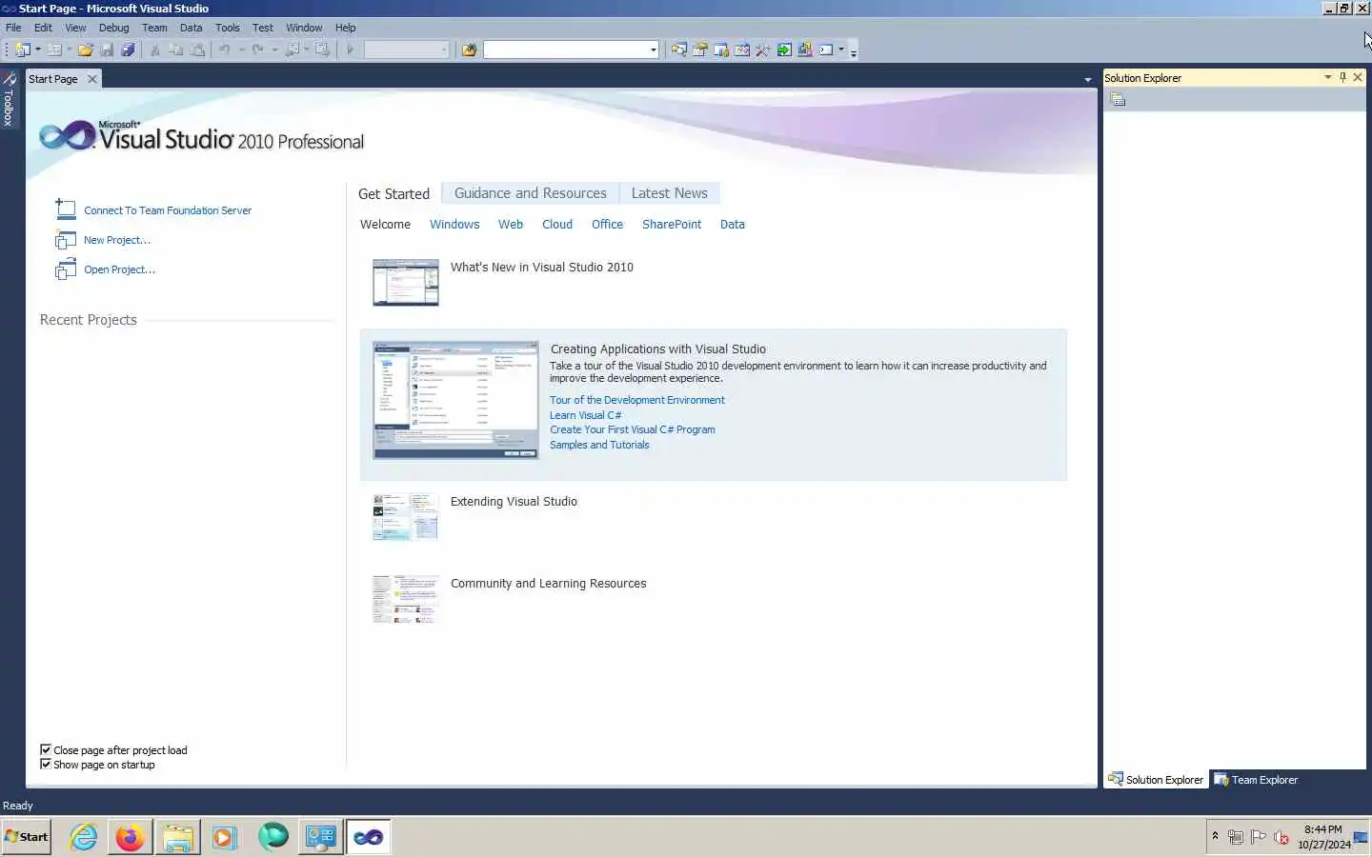Expand the Find combo box dropdown arrow

[654, 50]
